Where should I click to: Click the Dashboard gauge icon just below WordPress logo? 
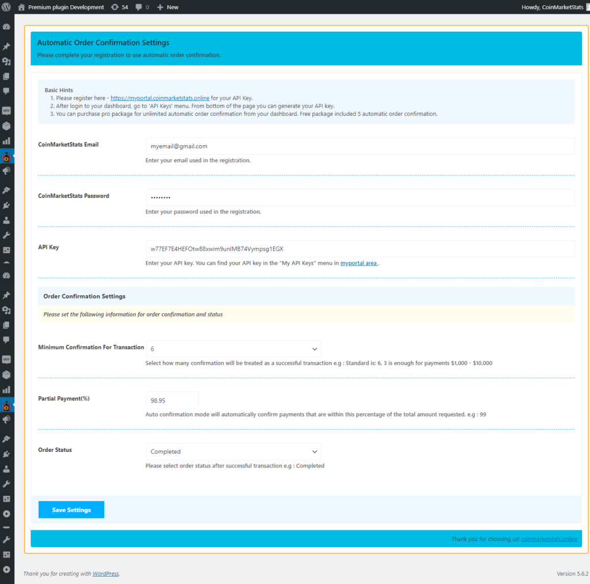pos(6,27)
